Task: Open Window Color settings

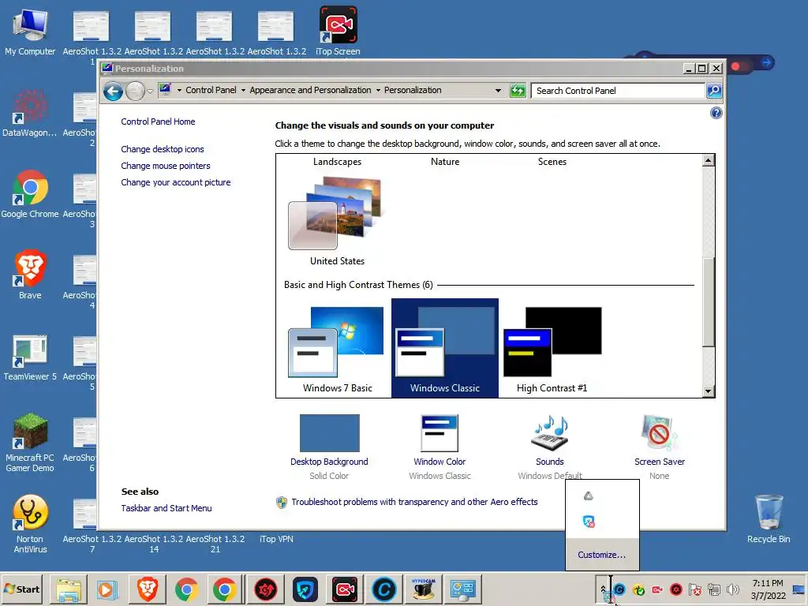Action: tap(440, 447)
